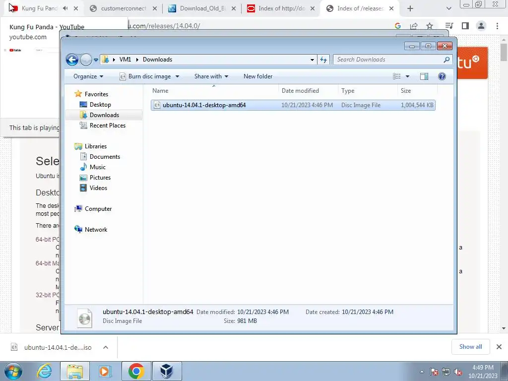
Task: Open Windows Media Player from taskbar
Action: click(x=104, y=371)
